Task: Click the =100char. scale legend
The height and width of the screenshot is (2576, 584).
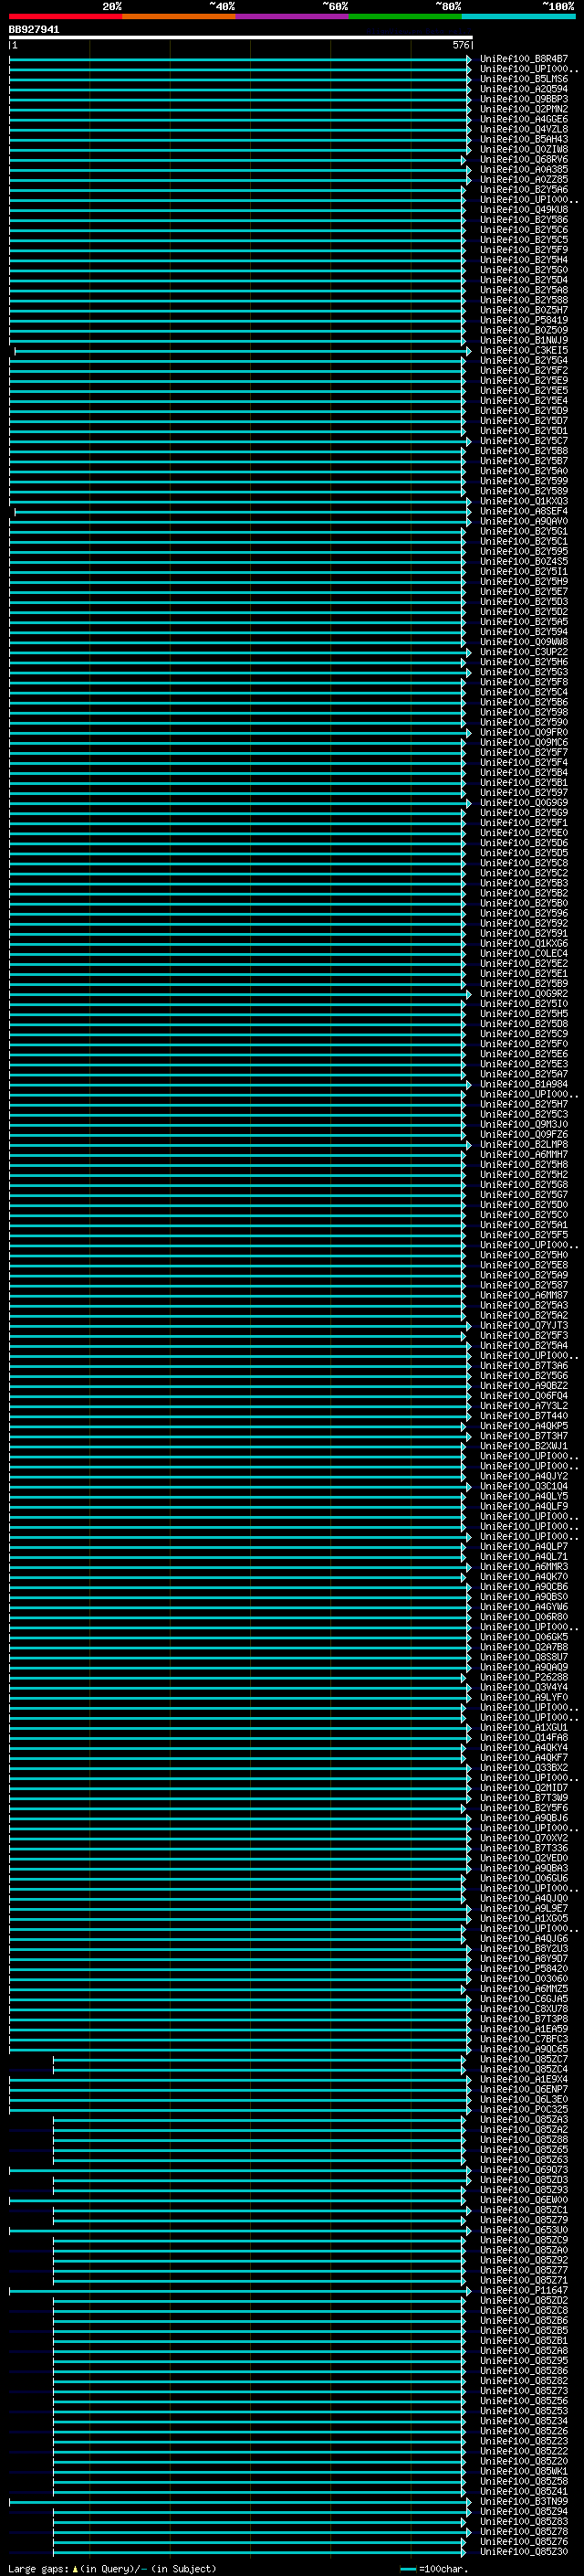Action: [x=433, y=2569]
